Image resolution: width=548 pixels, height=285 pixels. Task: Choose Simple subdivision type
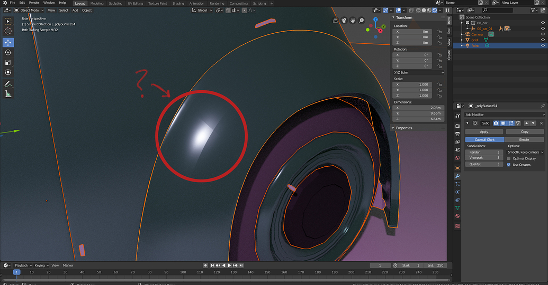524,139
